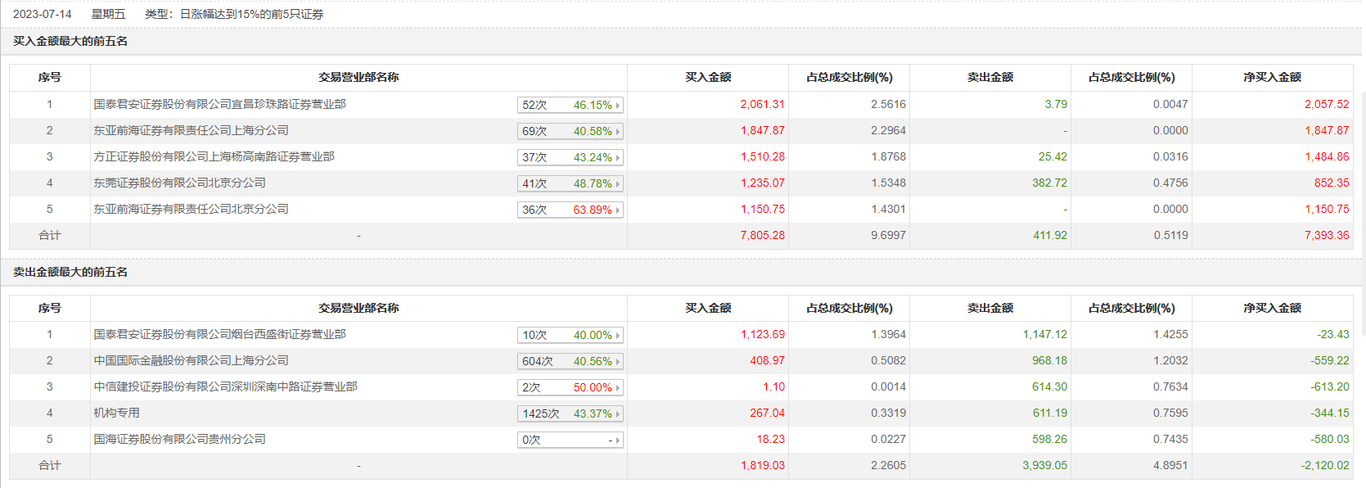Open 东亚前海证券上海分公司 link
1366x488 pixels.
coord(191,130)
